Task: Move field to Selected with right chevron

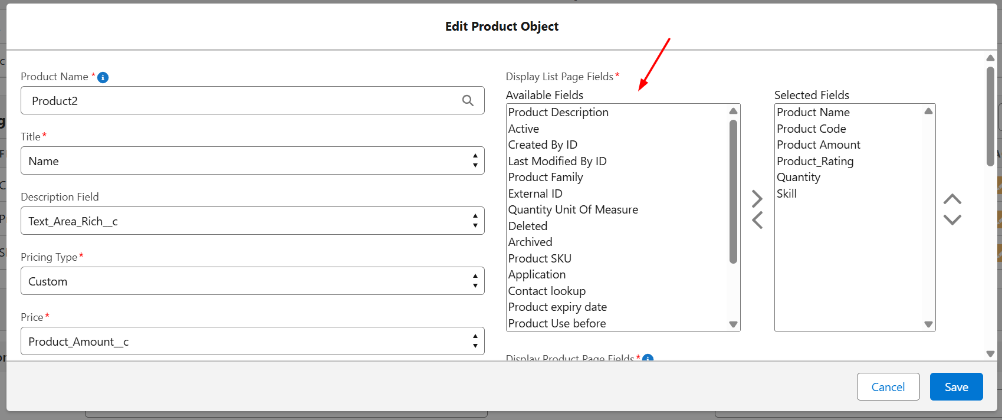Action: click(757, 199)
